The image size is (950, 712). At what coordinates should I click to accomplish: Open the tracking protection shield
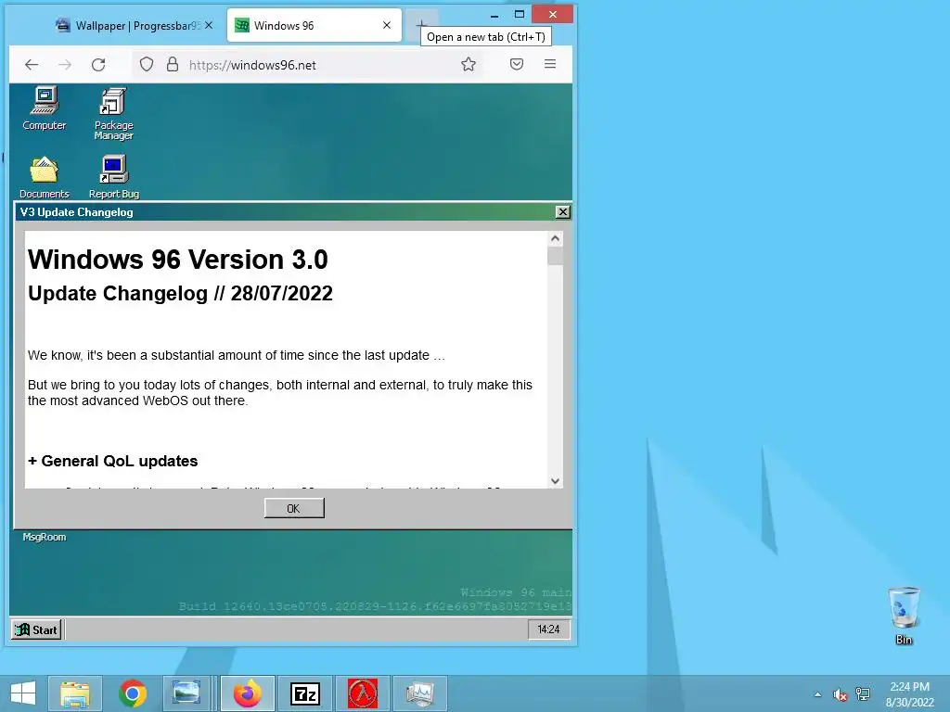(x=147, y=64)
